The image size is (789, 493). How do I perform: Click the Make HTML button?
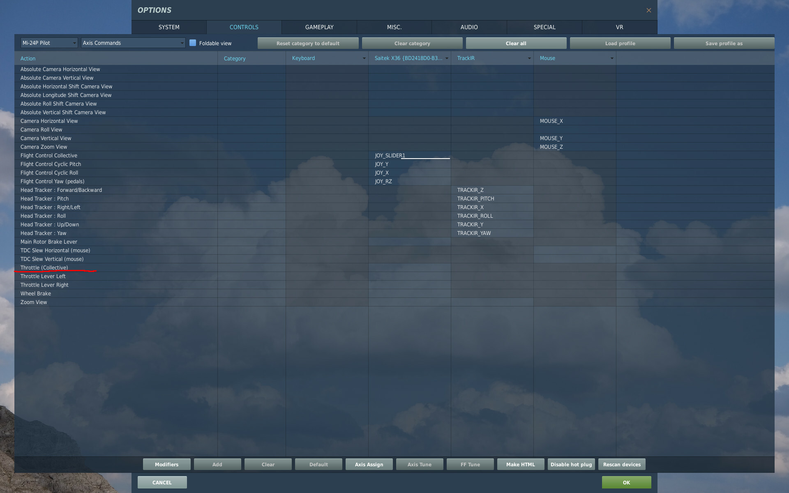click(521, 464)
